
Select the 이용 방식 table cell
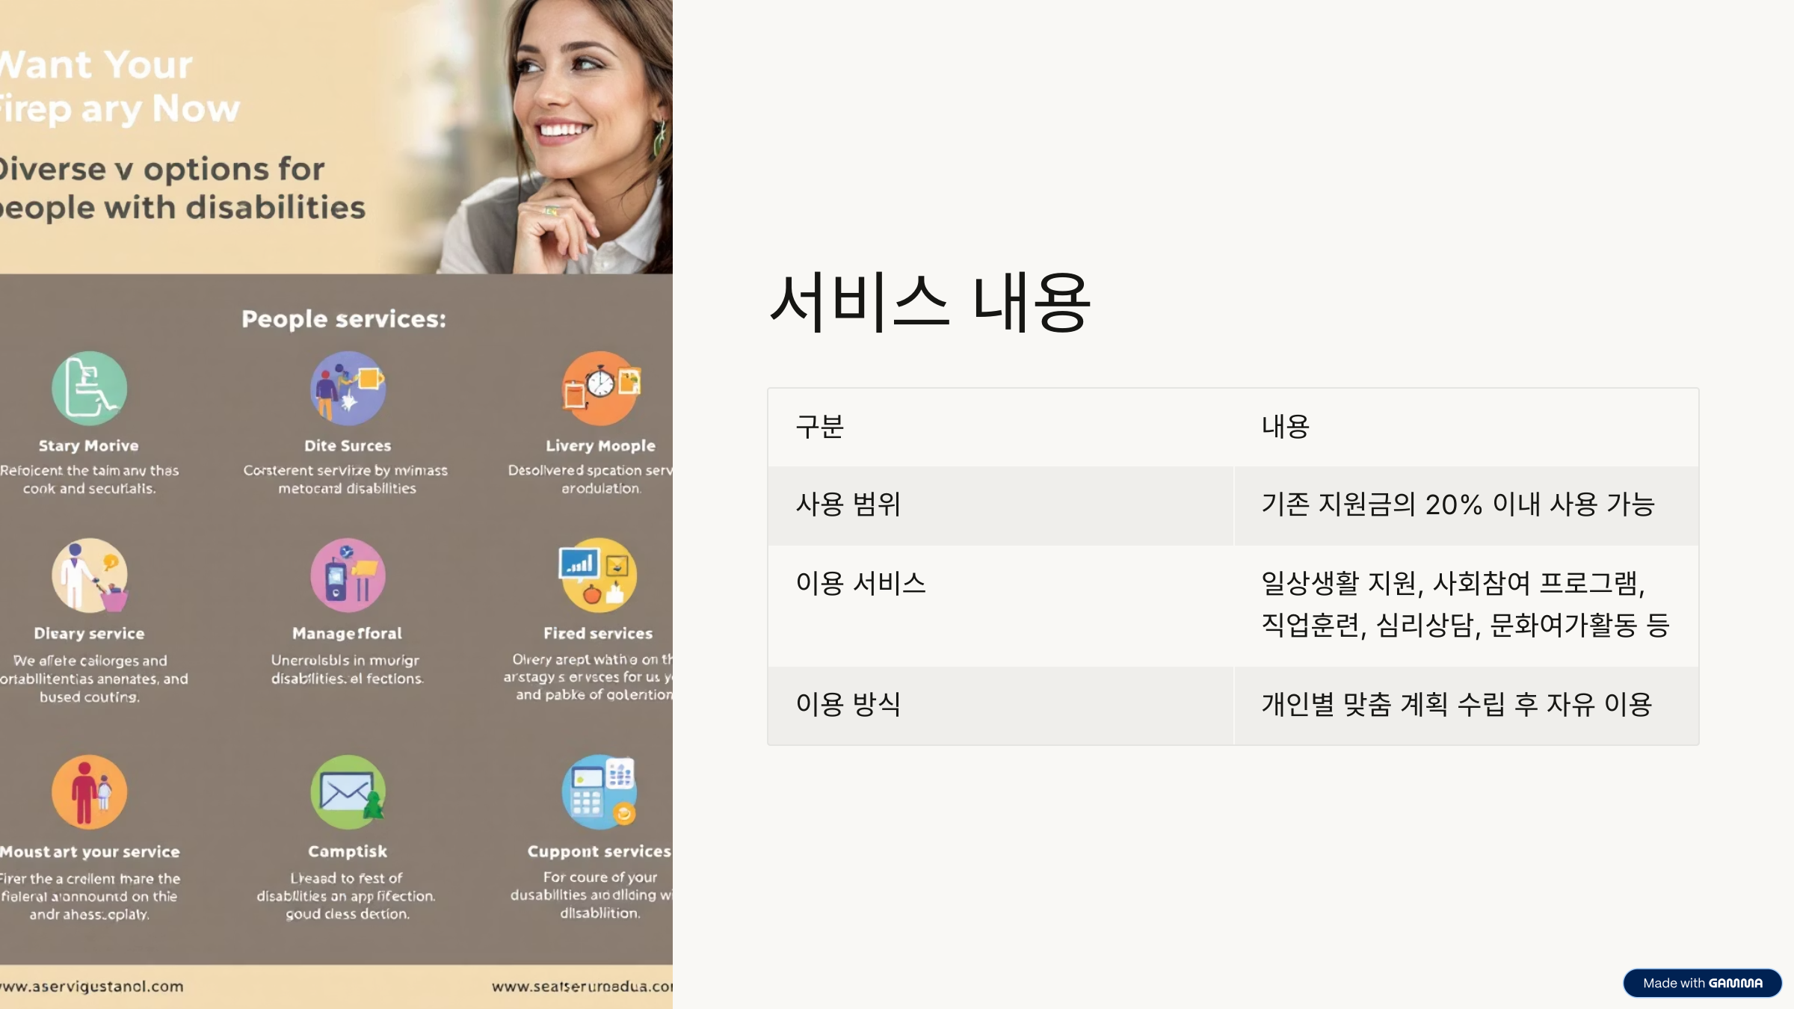coord(848,704)
